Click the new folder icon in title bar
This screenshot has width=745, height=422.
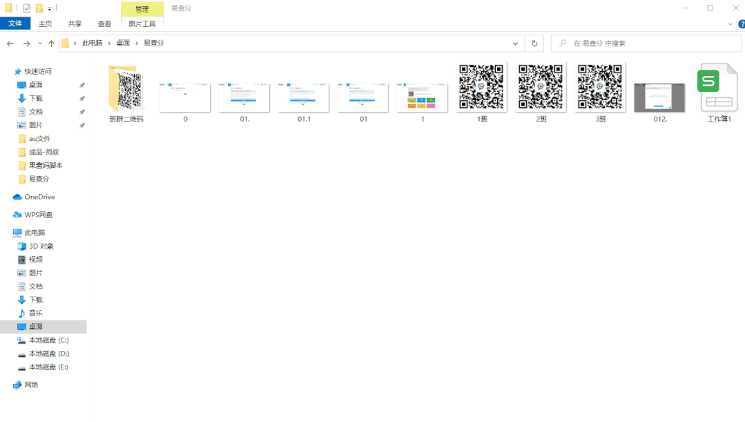[x=39, y=8]
